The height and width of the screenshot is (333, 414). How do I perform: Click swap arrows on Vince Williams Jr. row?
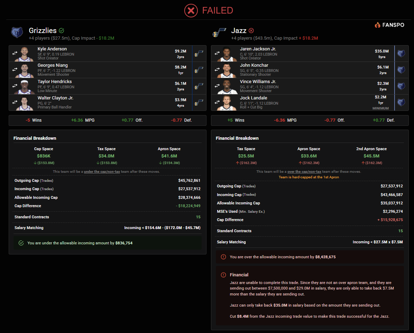pyautogui.click(x=217, y=86)
